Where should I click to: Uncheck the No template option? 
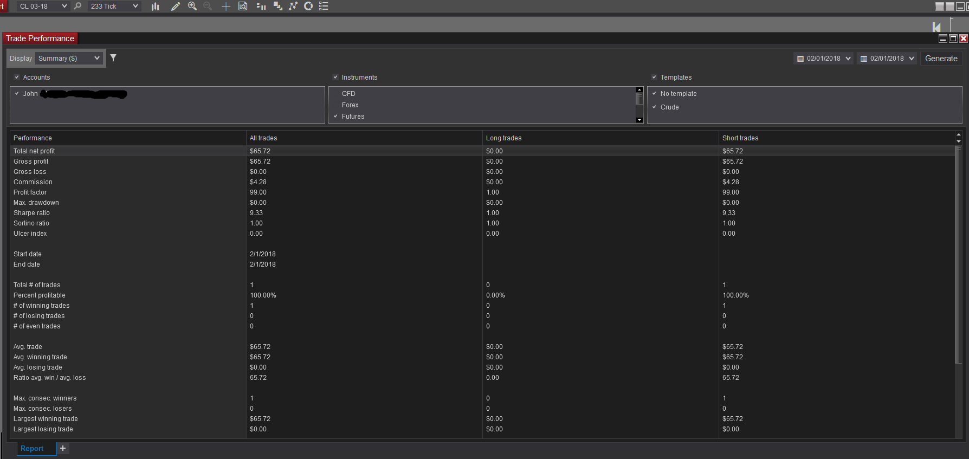pyautogui.click(x=654, y=93)
